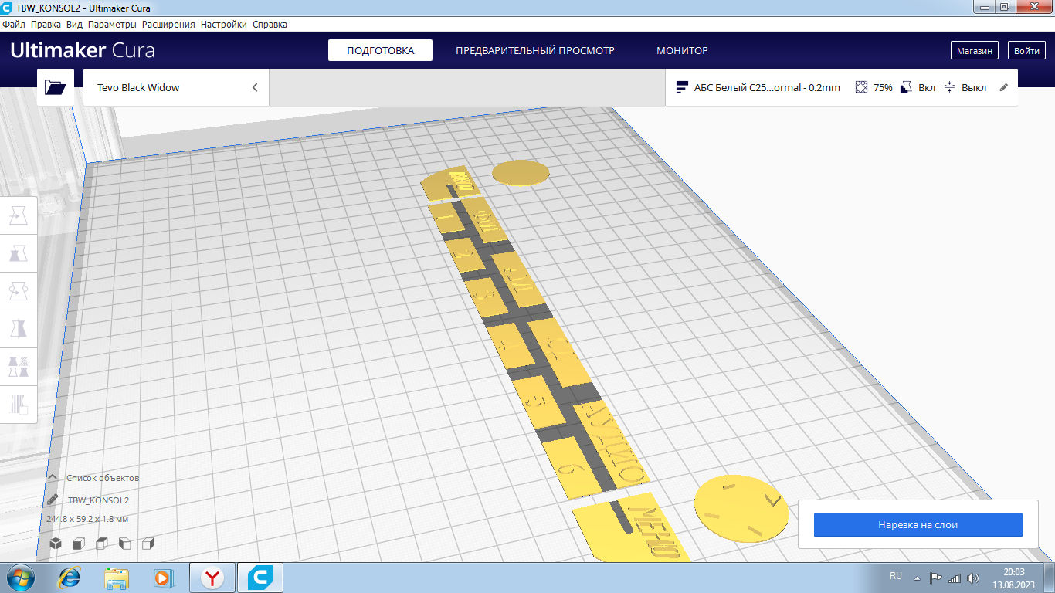Open the Файл menu
The image size is (1055, 593).
coord(14,24)
